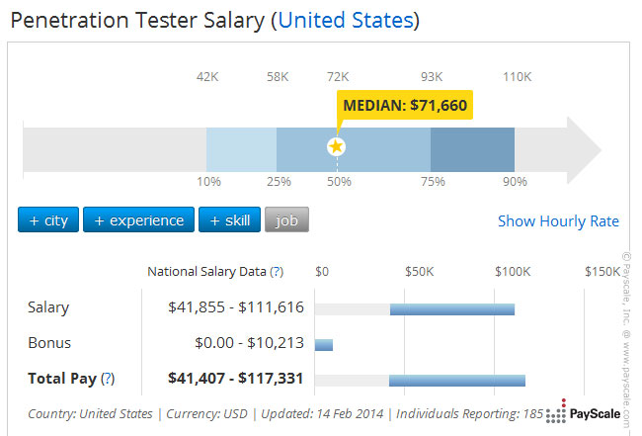This screenshot has height=436, width=642.
Task: Click the 75% to 90% dark blue segment
Action: pyautogui.click(x=472, y=148)
